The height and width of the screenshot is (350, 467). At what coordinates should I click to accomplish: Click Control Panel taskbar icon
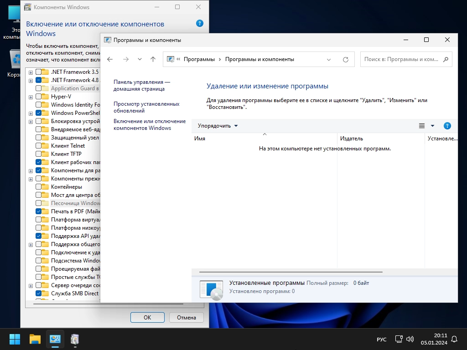55,339
